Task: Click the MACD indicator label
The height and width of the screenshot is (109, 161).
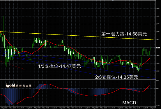Action: [129, 103]
